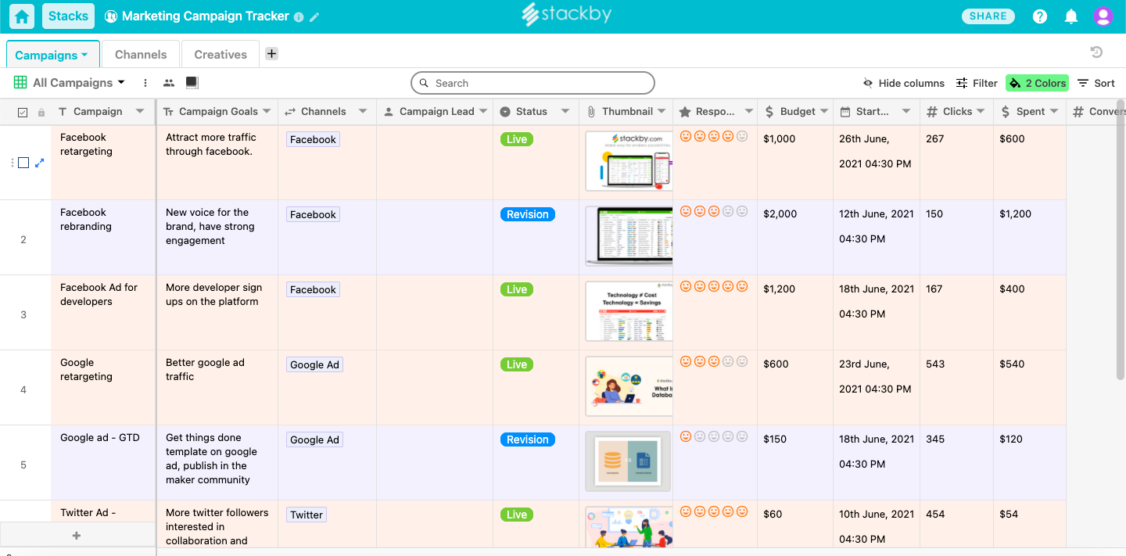Image resolution: width=1126 pixels, height=556 pixels.
Task: Click Revision status in Facebook rebranding row
Action: (528, 214)
